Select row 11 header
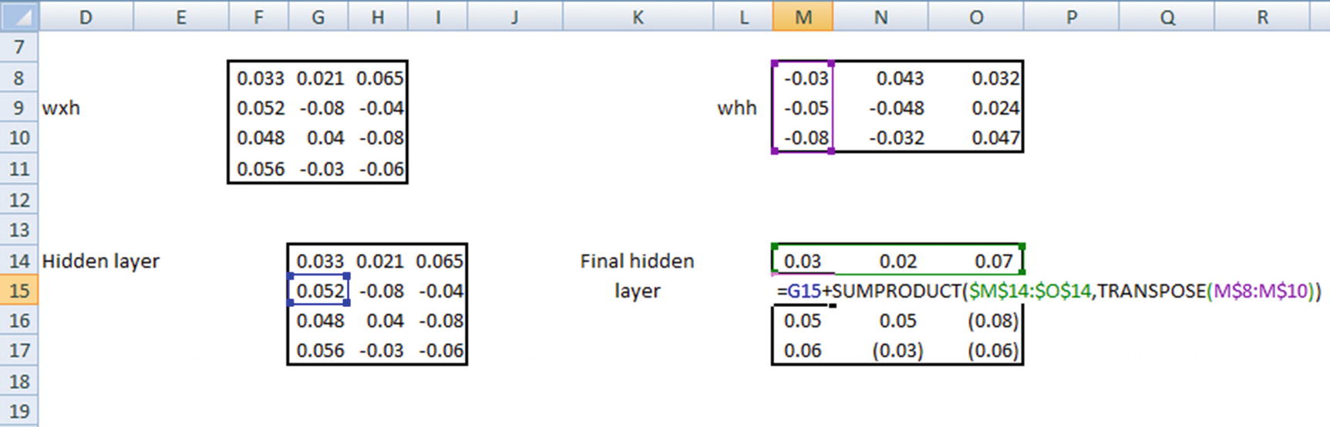Screen dimensions: 1330x427 [19, 168]
